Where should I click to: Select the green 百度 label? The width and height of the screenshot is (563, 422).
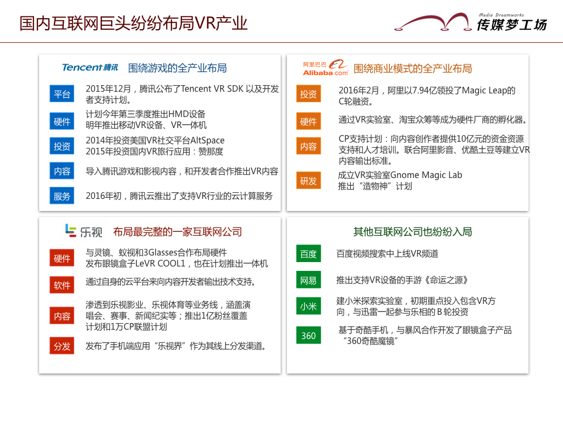[308, 254]
